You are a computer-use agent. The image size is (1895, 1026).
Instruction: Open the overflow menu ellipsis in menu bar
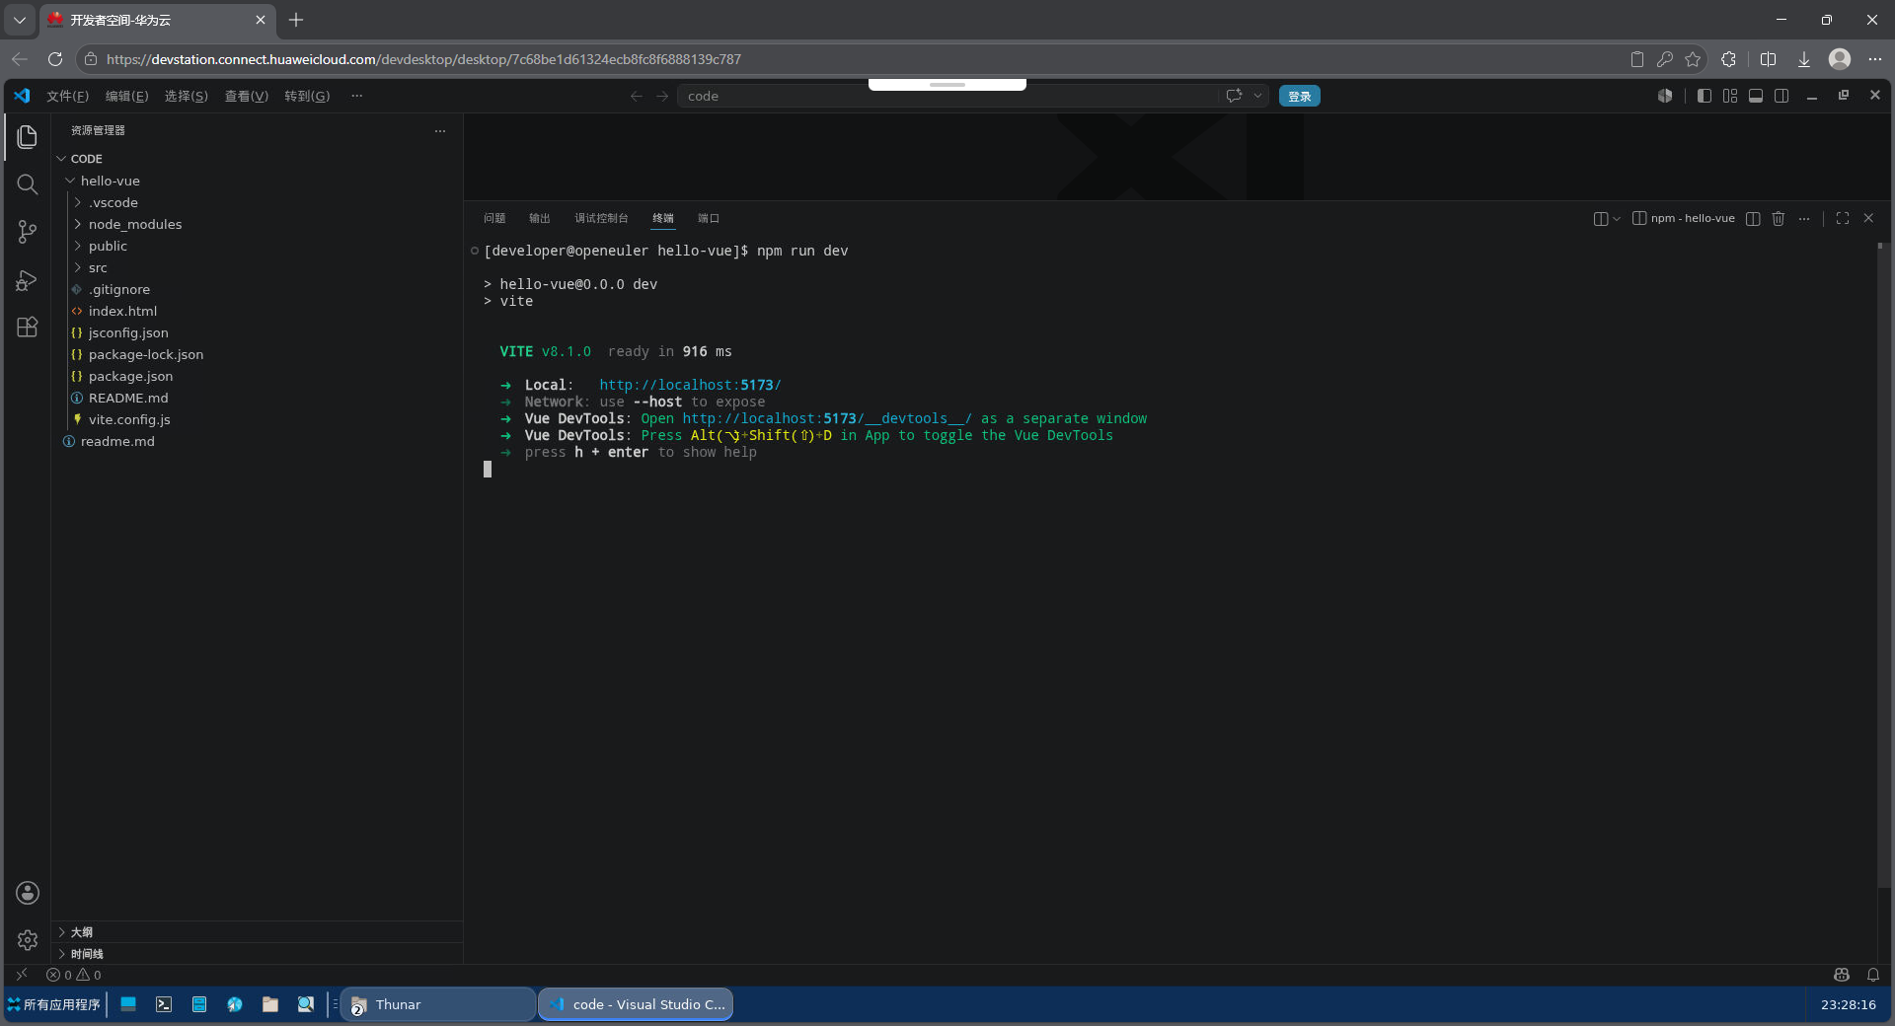coord(356,96)
